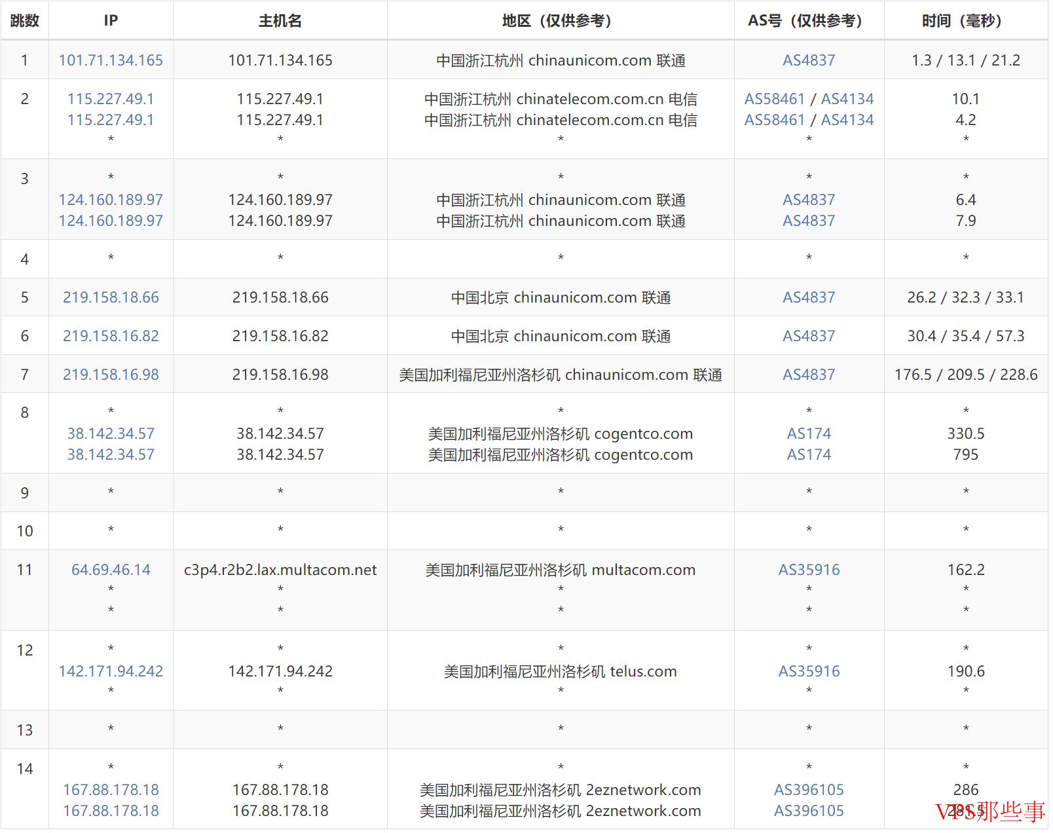Open the AS35916 link in the hop 11 row
Screen dimensions: 1053x833
point(809,570)
